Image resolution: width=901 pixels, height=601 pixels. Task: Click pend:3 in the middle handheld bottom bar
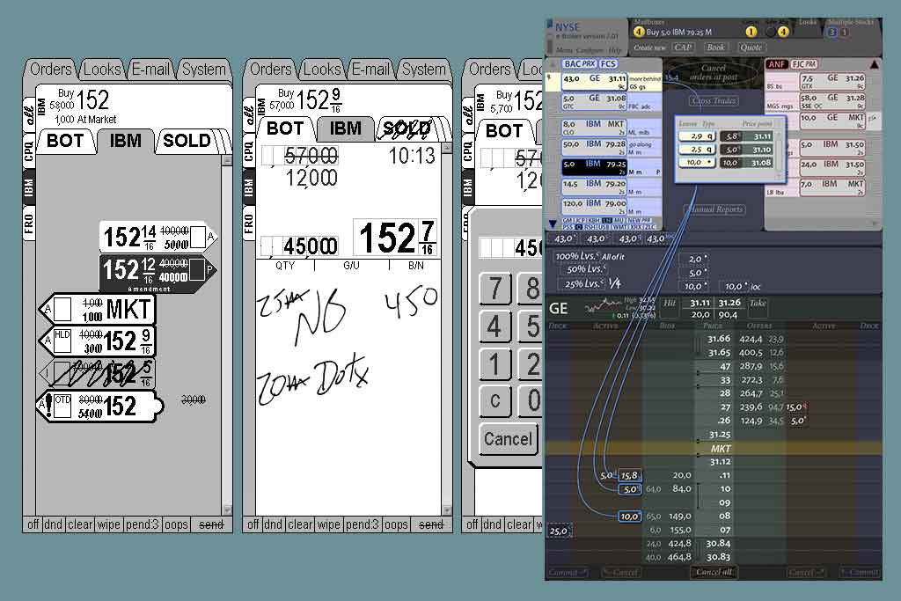(363, 524)
